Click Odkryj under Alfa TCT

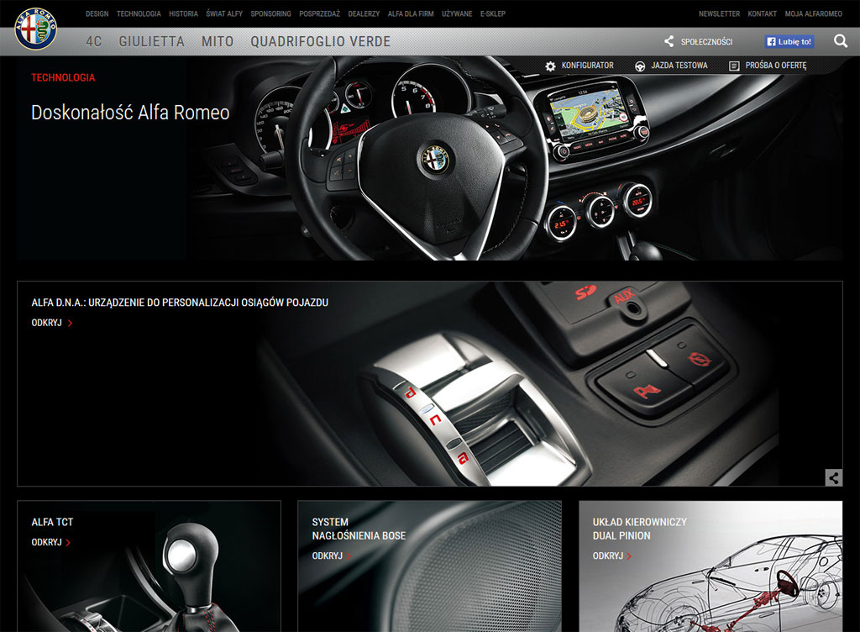[x=51, y=542]
